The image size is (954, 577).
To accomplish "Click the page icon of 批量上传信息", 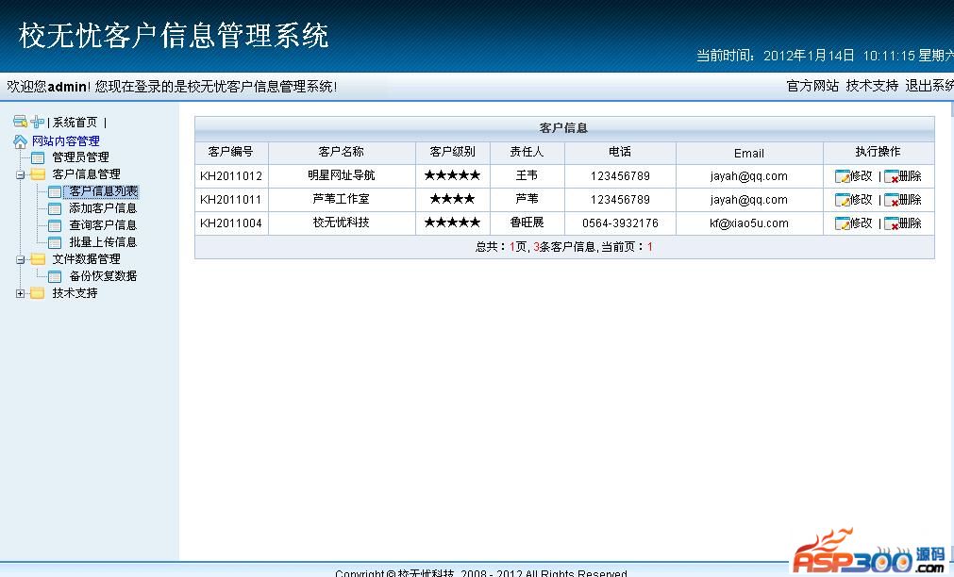I will pos(55,243).
